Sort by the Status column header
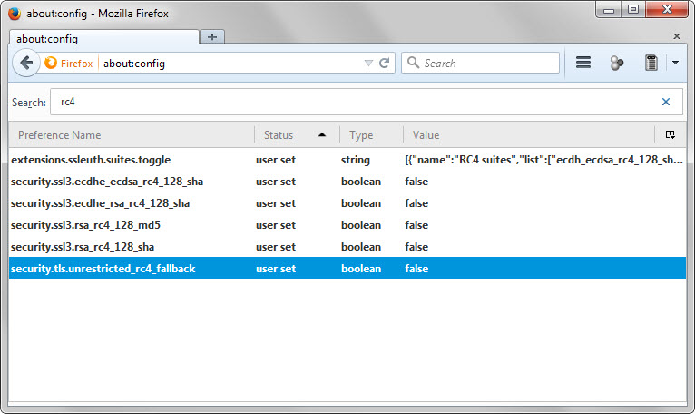695x414 pixels. point(297,135)
